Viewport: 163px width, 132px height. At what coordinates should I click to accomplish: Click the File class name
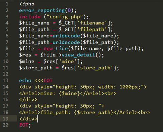(62, 49)
